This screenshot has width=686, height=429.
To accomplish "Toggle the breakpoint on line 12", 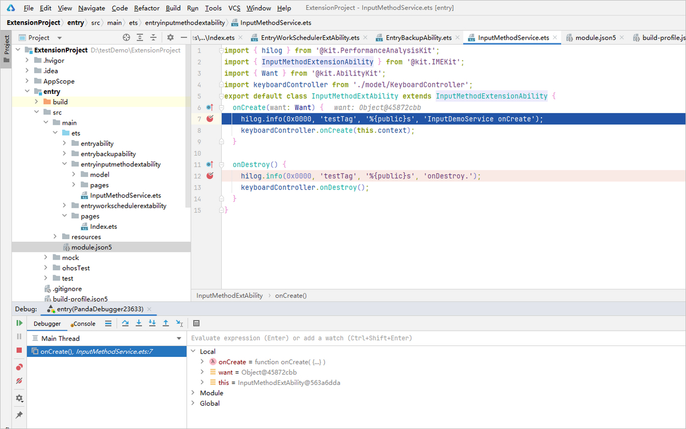I will pos(210,176).
